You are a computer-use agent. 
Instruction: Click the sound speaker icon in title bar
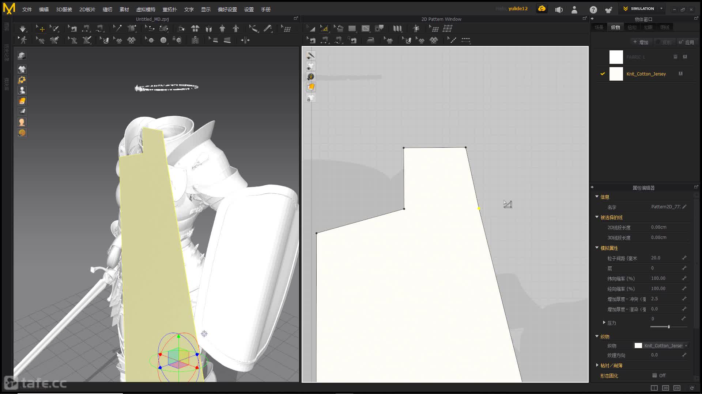pyautogui.click(x=559, y=9)
